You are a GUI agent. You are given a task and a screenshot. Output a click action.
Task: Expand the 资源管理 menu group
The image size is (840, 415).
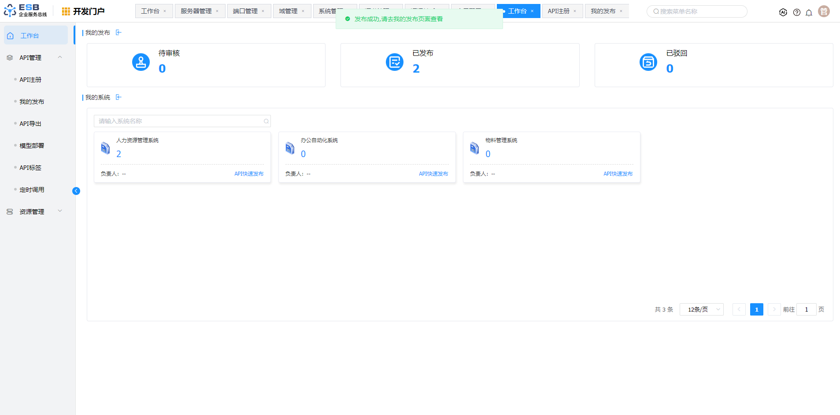(x=60, y=211)
